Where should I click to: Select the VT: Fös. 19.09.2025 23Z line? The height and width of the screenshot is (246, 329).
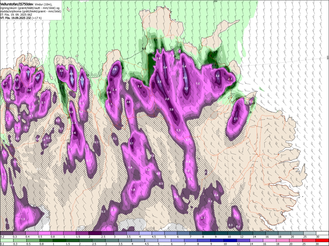[15, 18]
